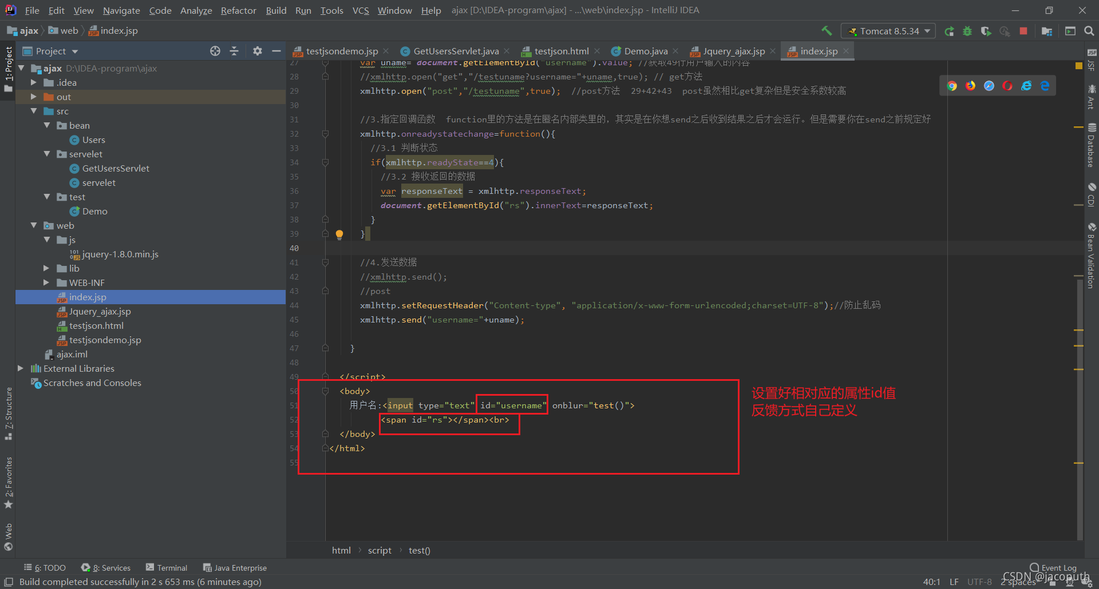Viewport: 1099px width, 589px height.
Task: Toggle the 6: TODO tool window
Action: 45,568
